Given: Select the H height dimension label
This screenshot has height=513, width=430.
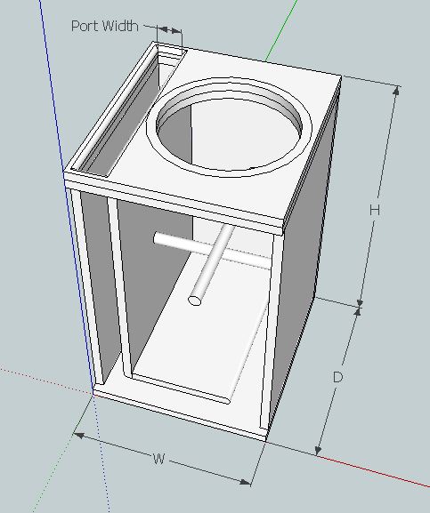Looking at the screenshot, I should pyautogui.click(x=375, y=210).
